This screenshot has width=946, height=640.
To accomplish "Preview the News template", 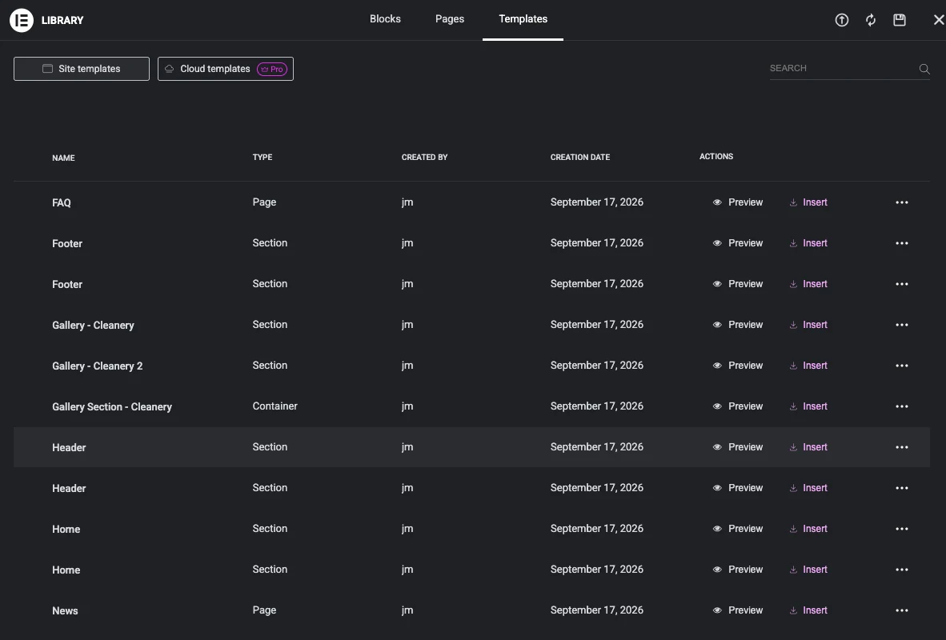I will pyautogui.click(x=738, y=610).
